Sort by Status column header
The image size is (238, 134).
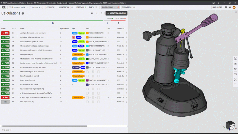coord(3,29)
